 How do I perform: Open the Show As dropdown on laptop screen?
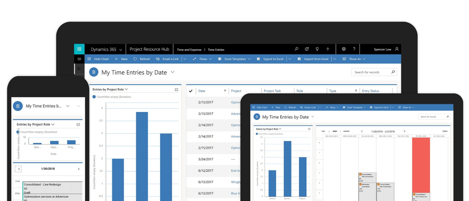coord(354,59)
